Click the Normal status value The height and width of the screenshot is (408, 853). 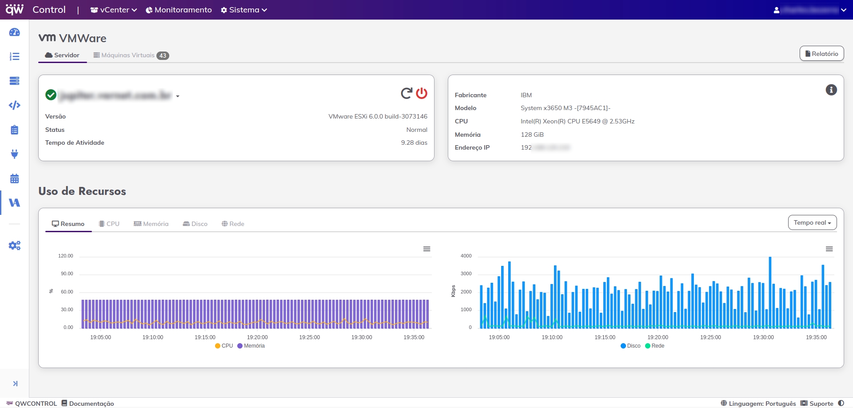click(x=417, y=130)
